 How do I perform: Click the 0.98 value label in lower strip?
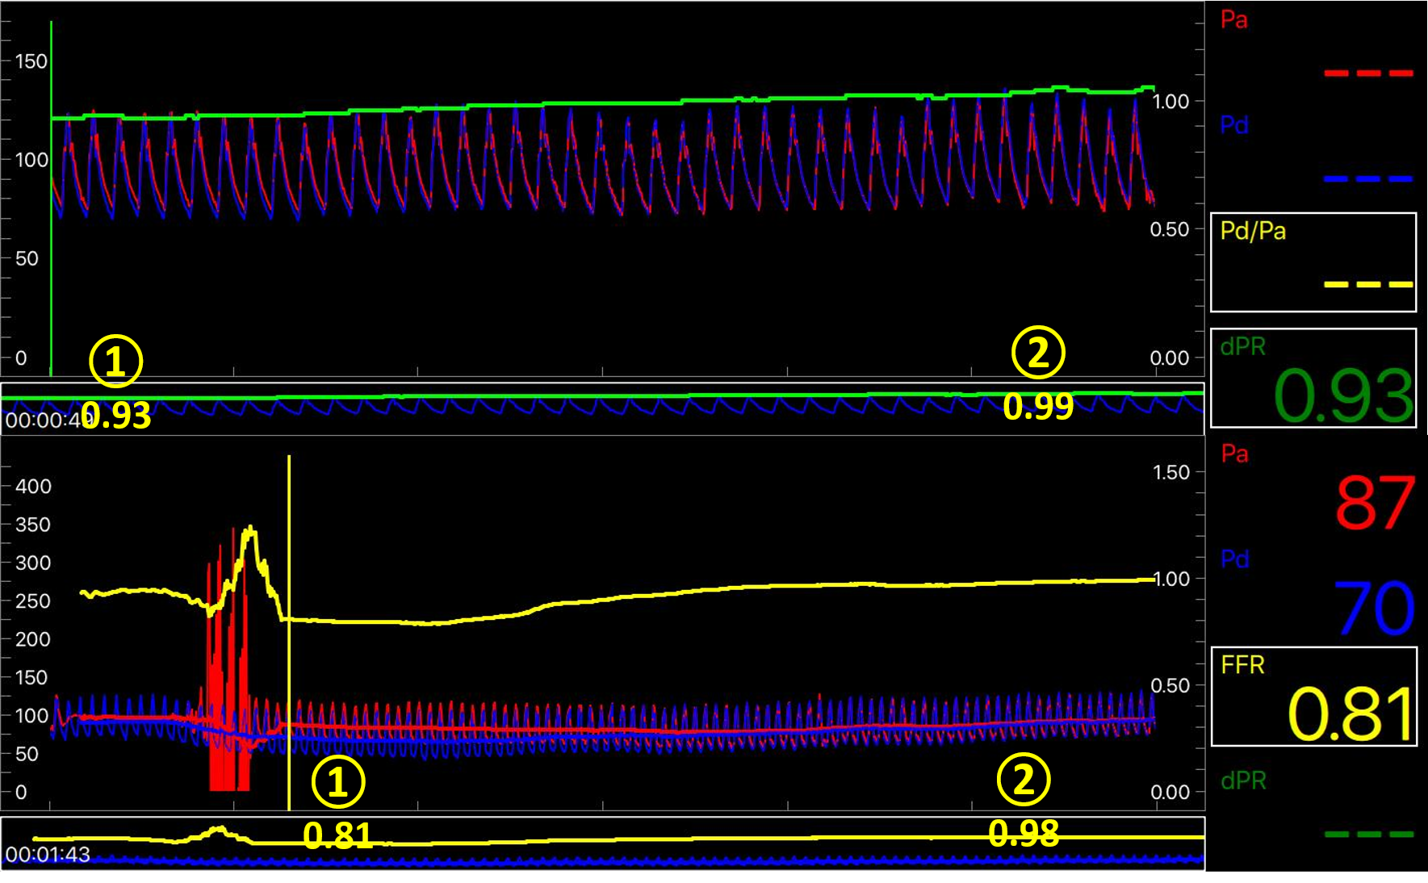pos(1024,834)
